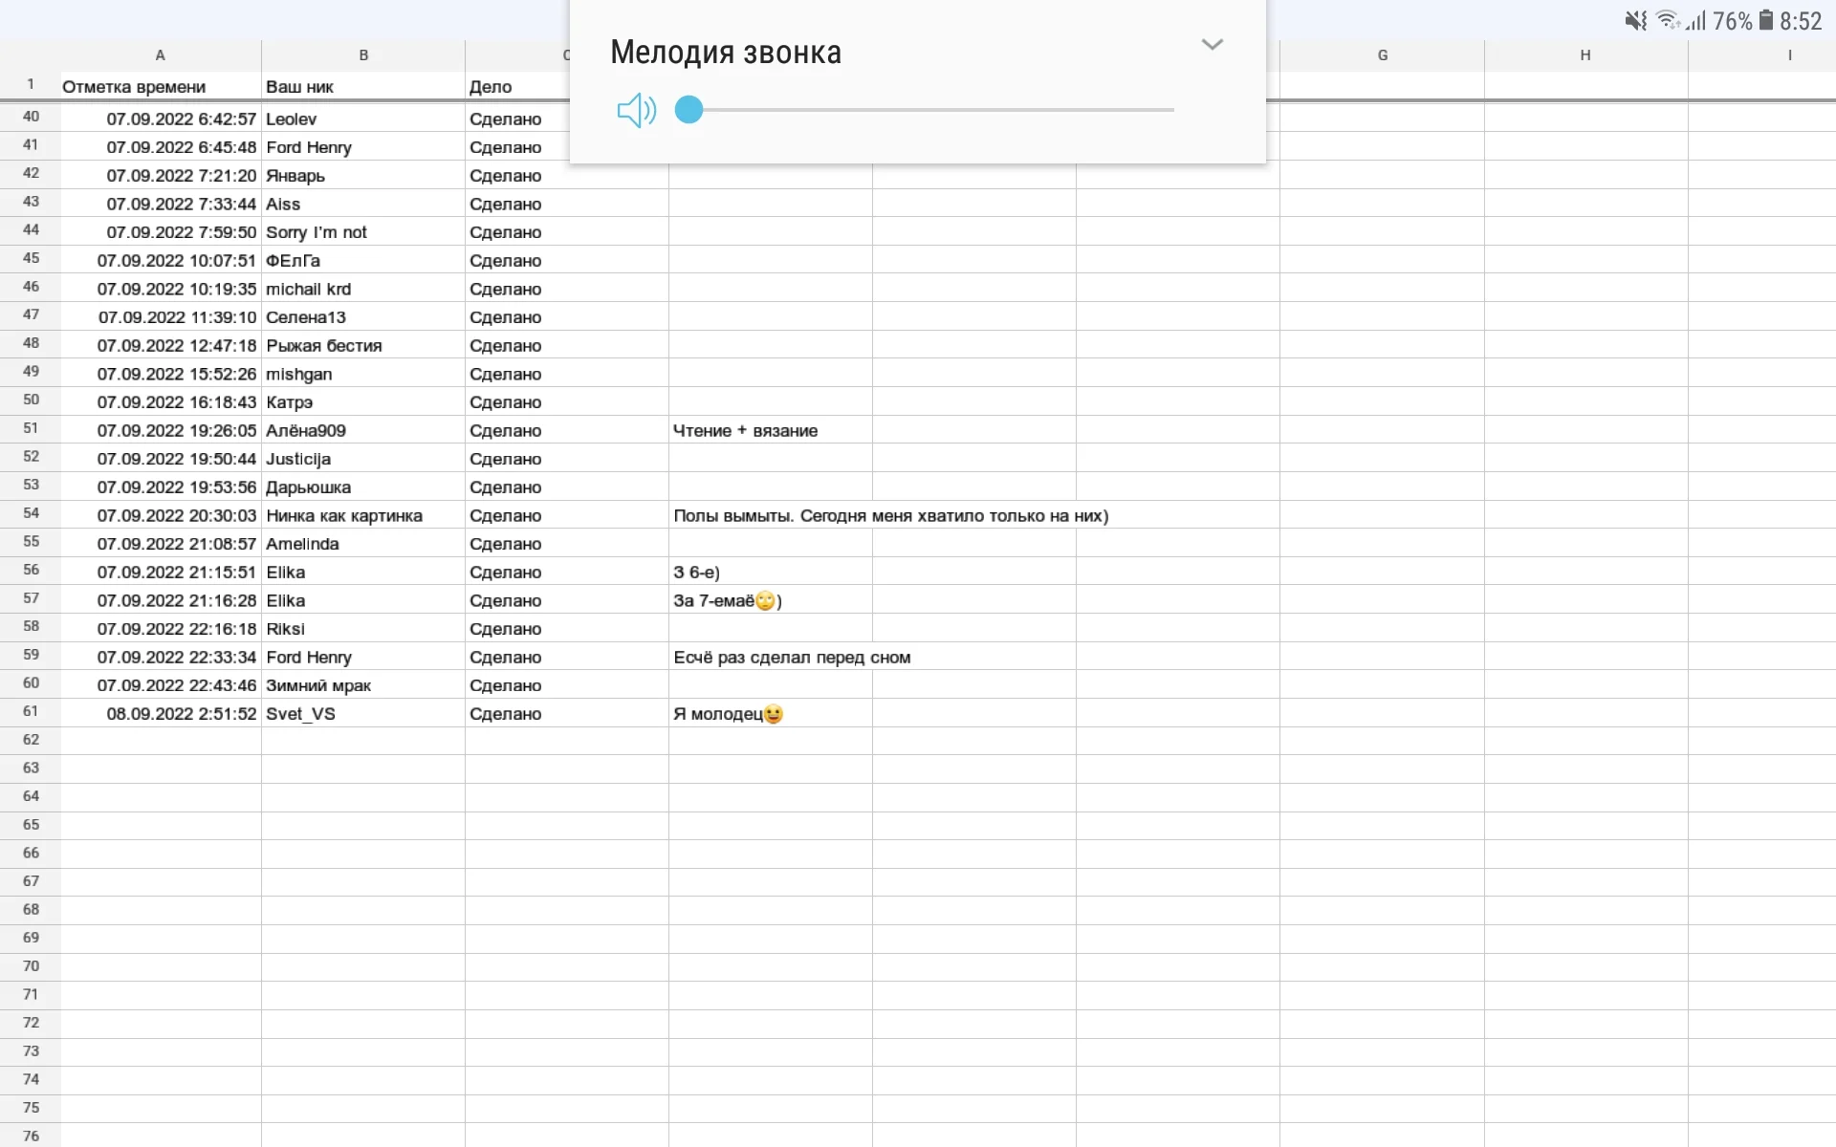Select row 61 header
This screenshot has width=1836, height=1147.
pos(31,712)
